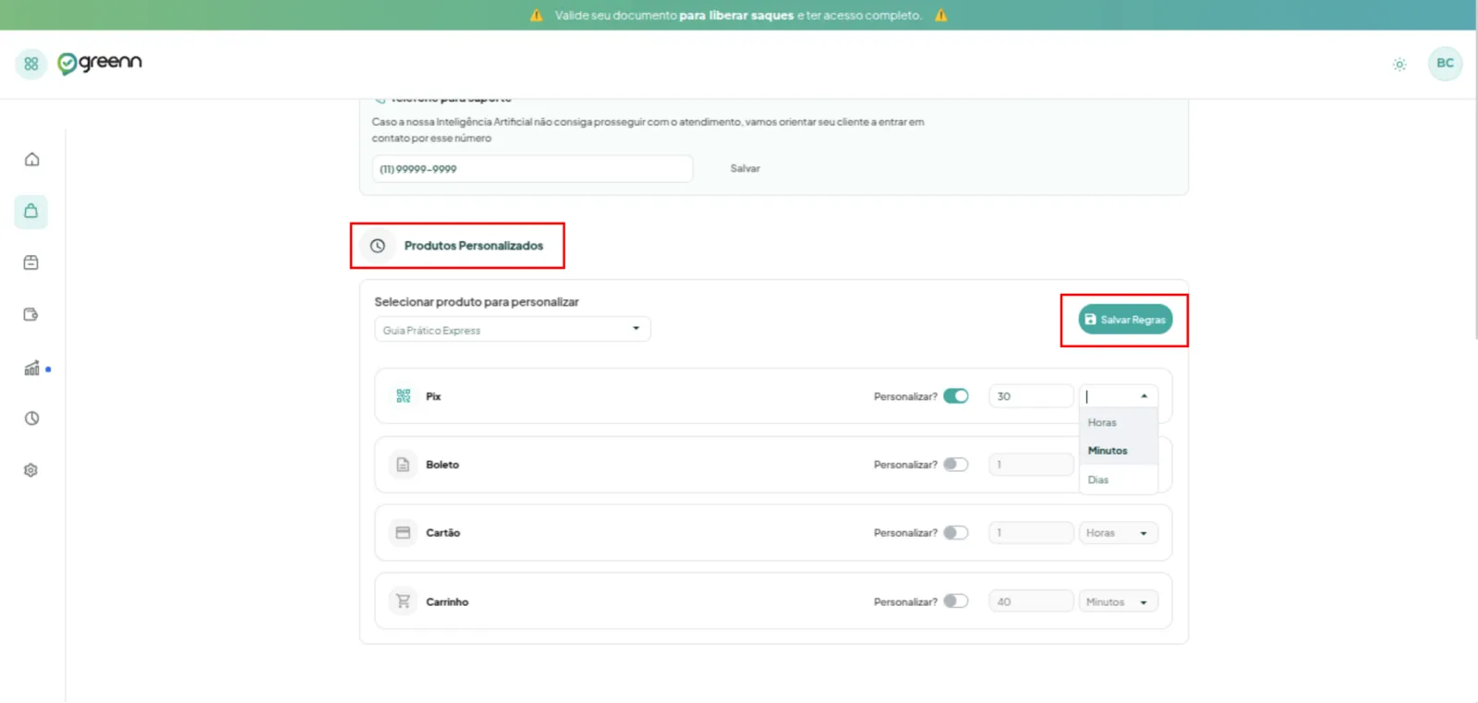Collapse the Pix time unit dropdown
This screenshot has height=703, width=1478.
click(1119, 396)
